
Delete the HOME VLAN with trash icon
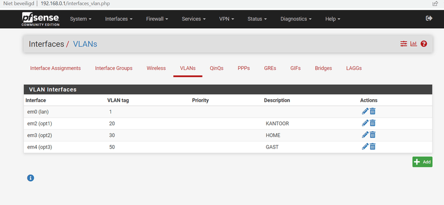372,135
